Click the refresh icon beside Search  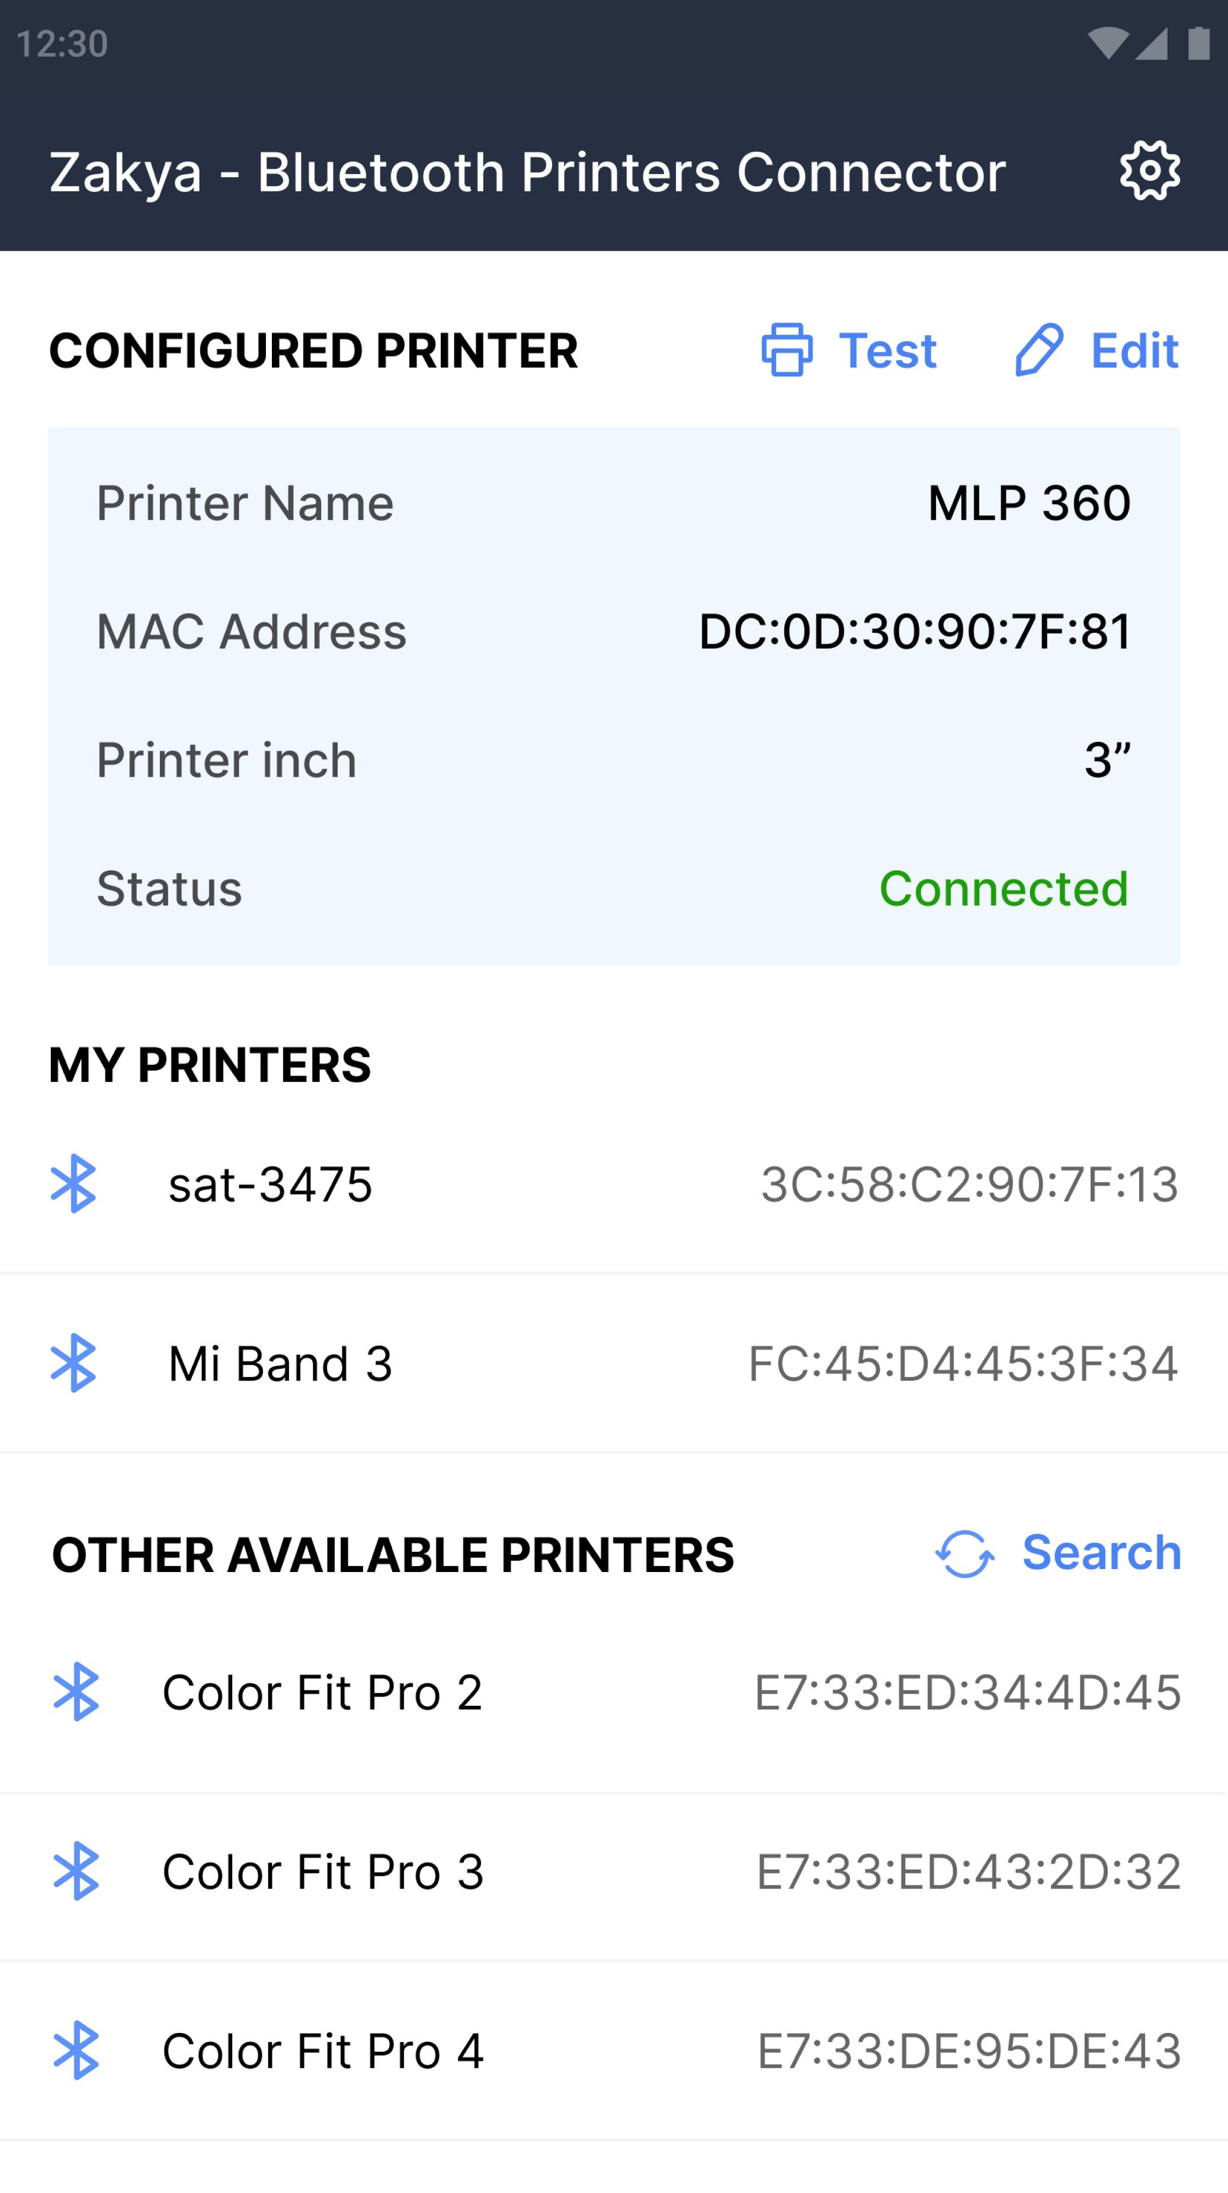pos(964,1554)
